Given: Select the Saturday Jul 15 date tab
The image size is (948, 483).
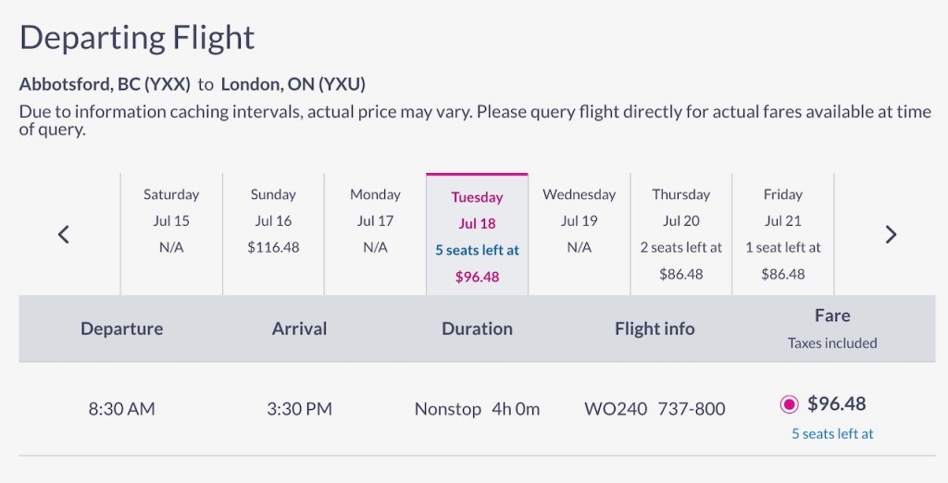Looking at the screenshot, I should coord(171,234).
